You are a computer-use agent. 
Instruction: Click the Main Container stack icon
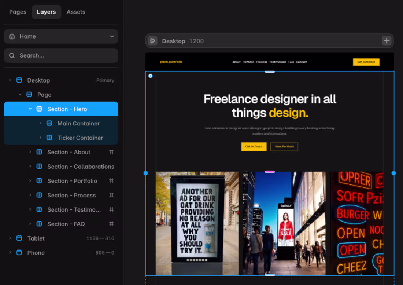point(49,123)
